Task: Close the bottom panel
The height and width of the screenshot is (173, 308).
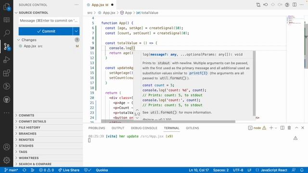Action: click(x=303, y=128)
